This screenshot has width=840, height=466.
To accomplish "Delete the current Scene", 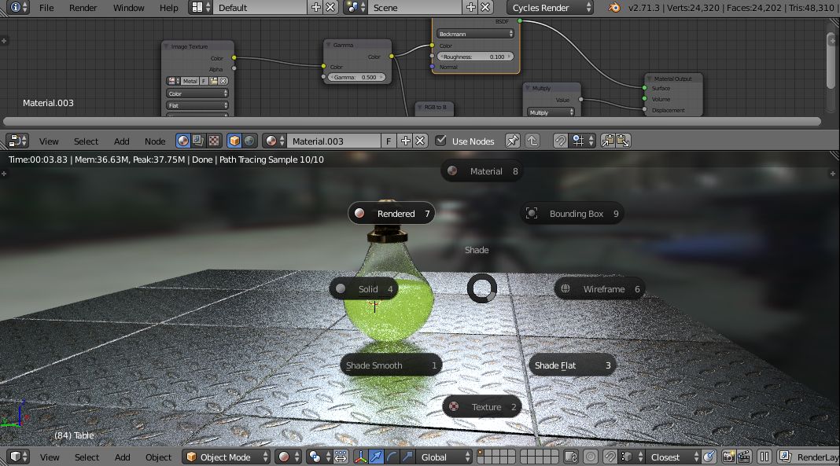I will coord(485,8).
